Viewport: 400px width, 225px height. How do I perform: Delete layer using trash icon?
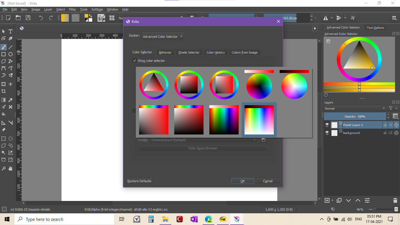(395, 200)
